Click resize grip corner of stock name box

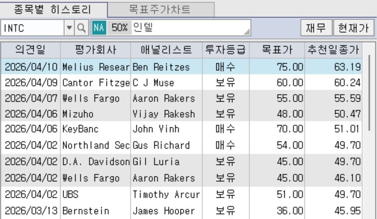247,32
